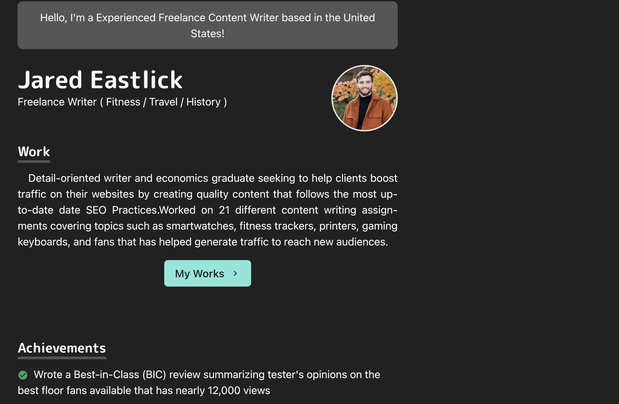Open Jared Eastlick's profile photo
Screen dimensions: 619x404
point(365,98)
